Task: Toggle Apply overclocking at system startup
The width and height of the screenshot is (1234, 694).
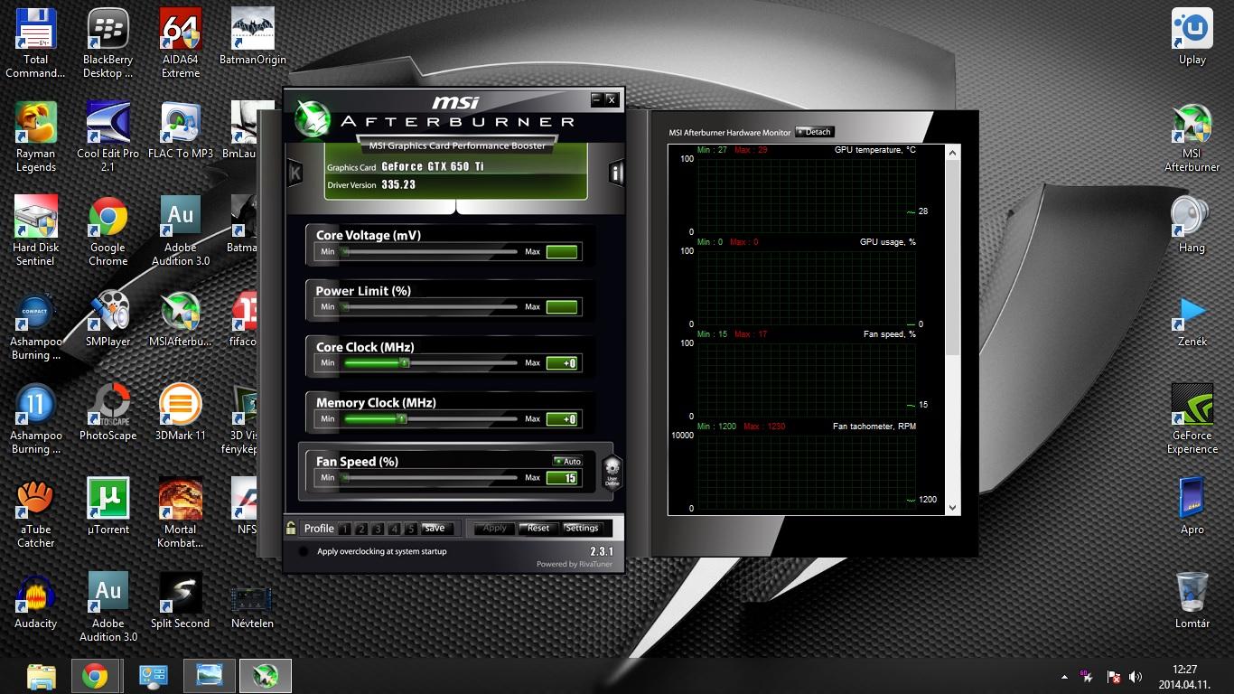Action: pos(303,551)
